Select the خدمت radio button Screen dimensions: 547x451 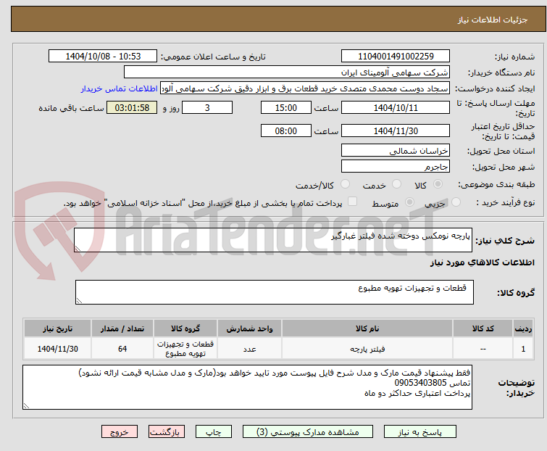(x=396, y=184)
